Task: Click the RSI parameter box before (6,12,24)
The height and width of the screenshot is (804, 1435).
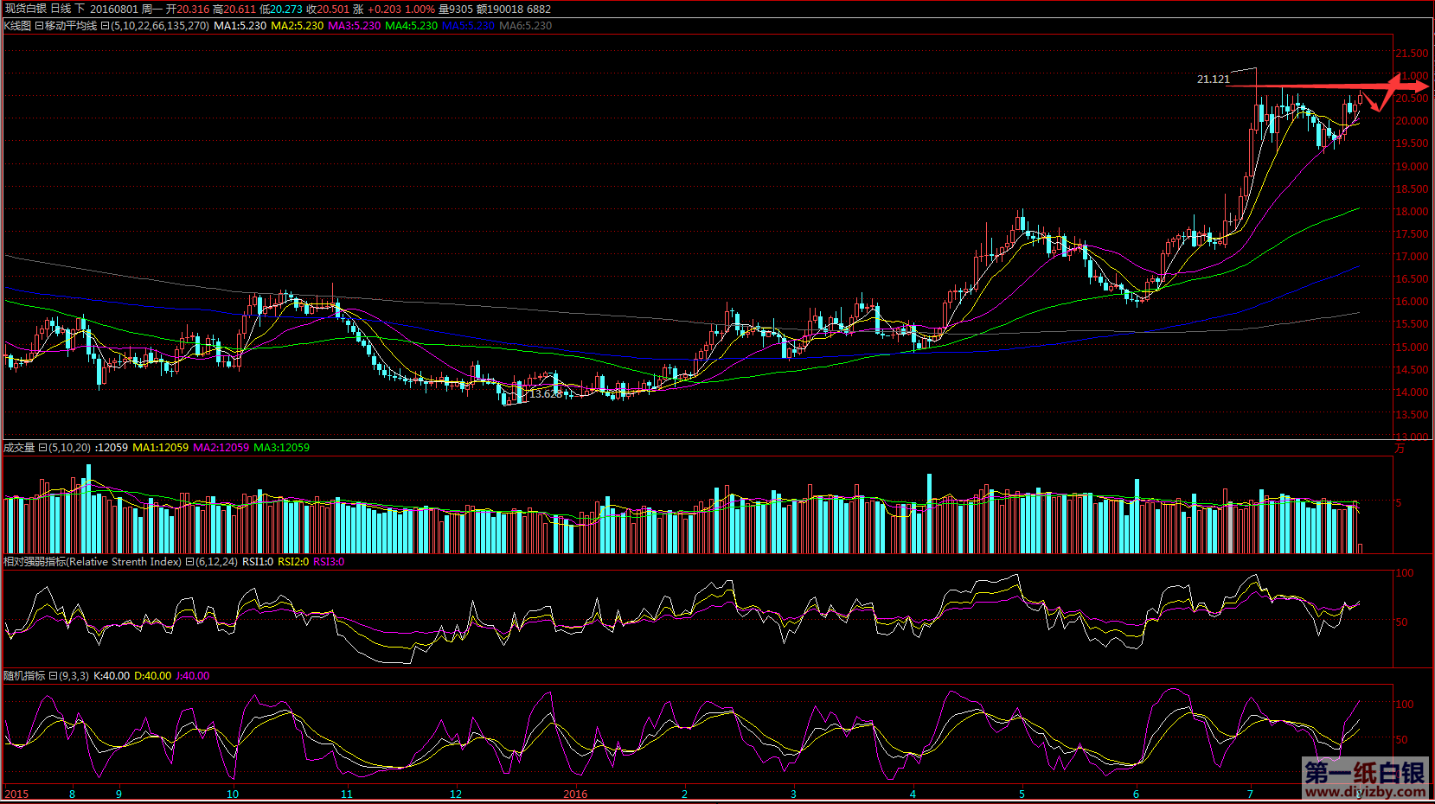Action: (189, 562)
